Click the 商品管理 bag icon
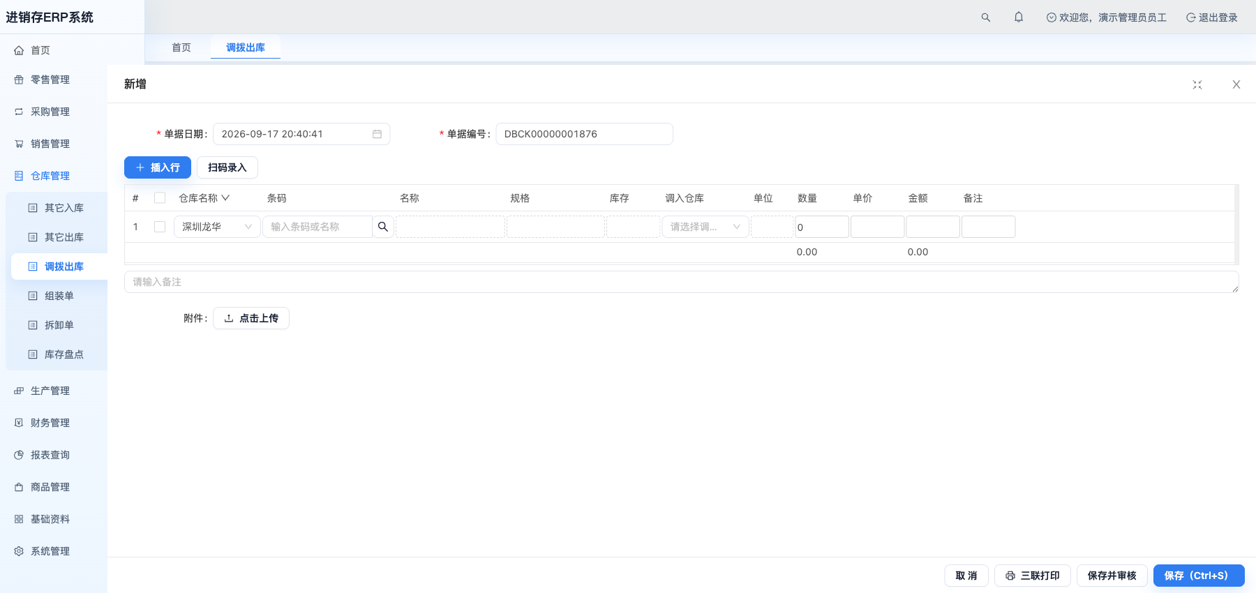 pos(19,487)
